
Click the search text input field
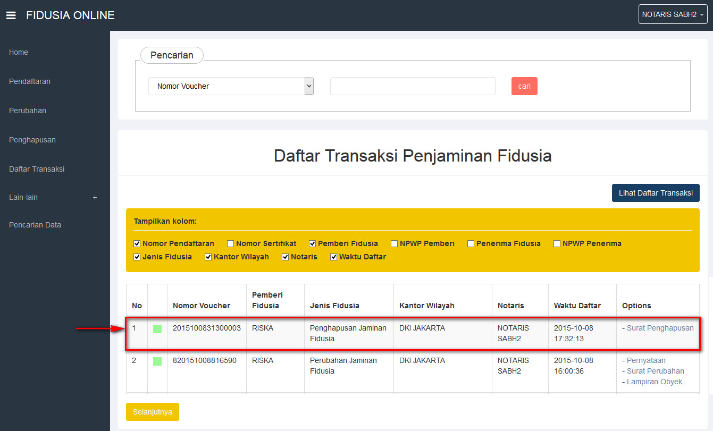click(x=413, y=86)
